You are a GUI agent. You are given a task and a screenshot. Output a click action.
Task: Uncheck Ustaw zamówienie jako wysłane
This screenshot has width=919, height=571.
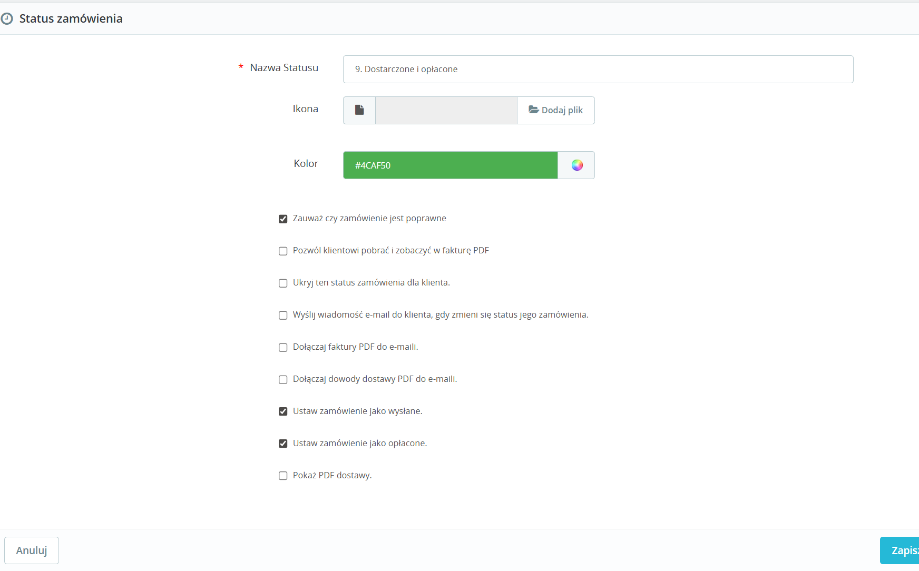tap(283, 411)
